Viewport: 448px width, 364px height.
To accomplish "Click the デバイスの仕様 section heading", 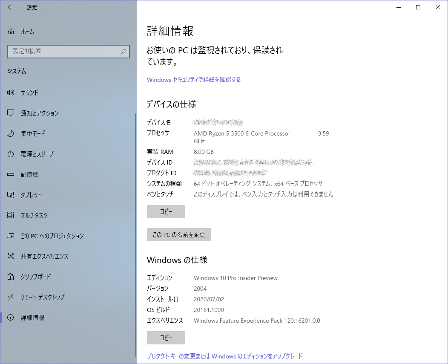I will click(172, 104).
